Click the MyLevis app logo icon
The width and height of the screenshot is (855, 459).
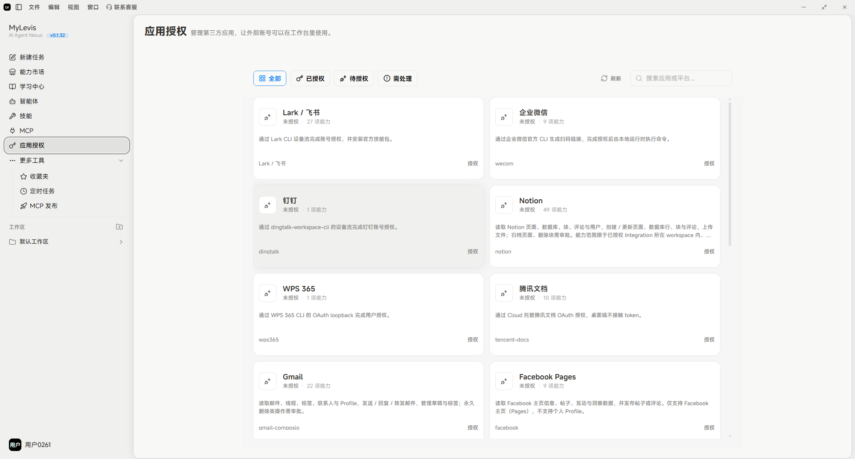click(7, 7)
